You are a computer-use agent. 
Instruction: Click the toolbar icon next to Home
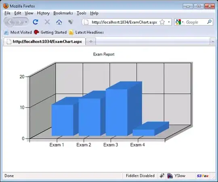coord(71,22)
